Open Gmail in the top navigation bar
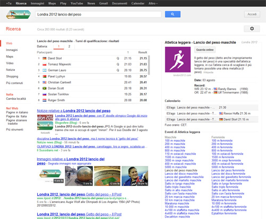Screen dimensions: 266x219 [x=103, y=3]
